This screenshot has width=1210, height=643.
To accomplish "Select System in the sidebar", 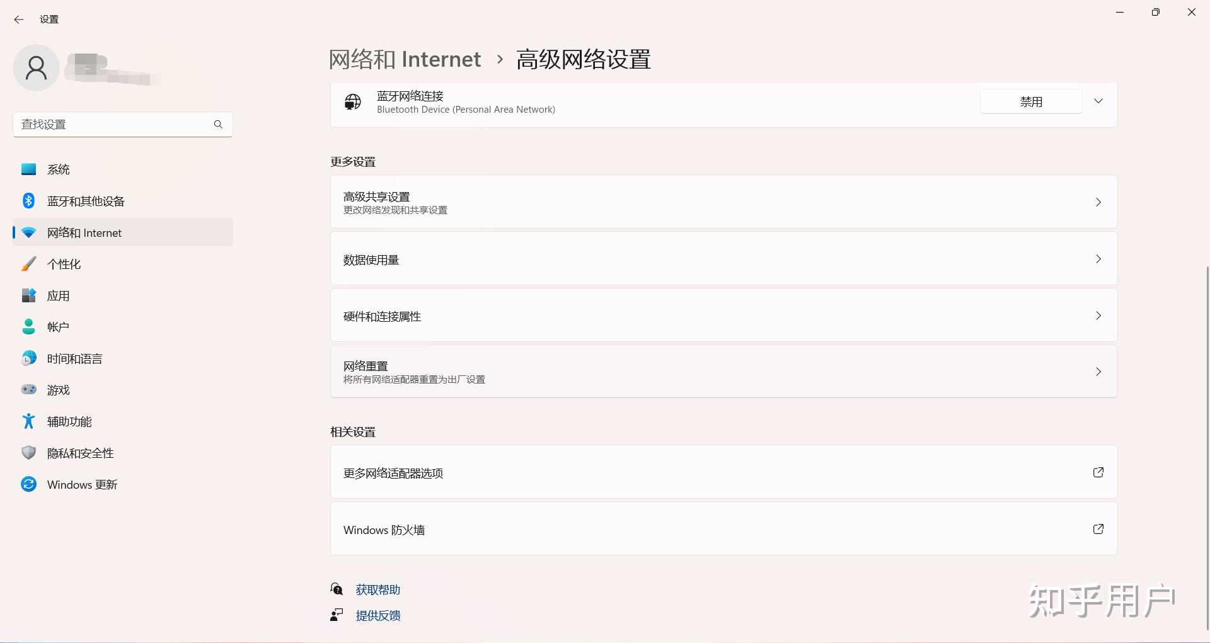I will pos(59,169).
